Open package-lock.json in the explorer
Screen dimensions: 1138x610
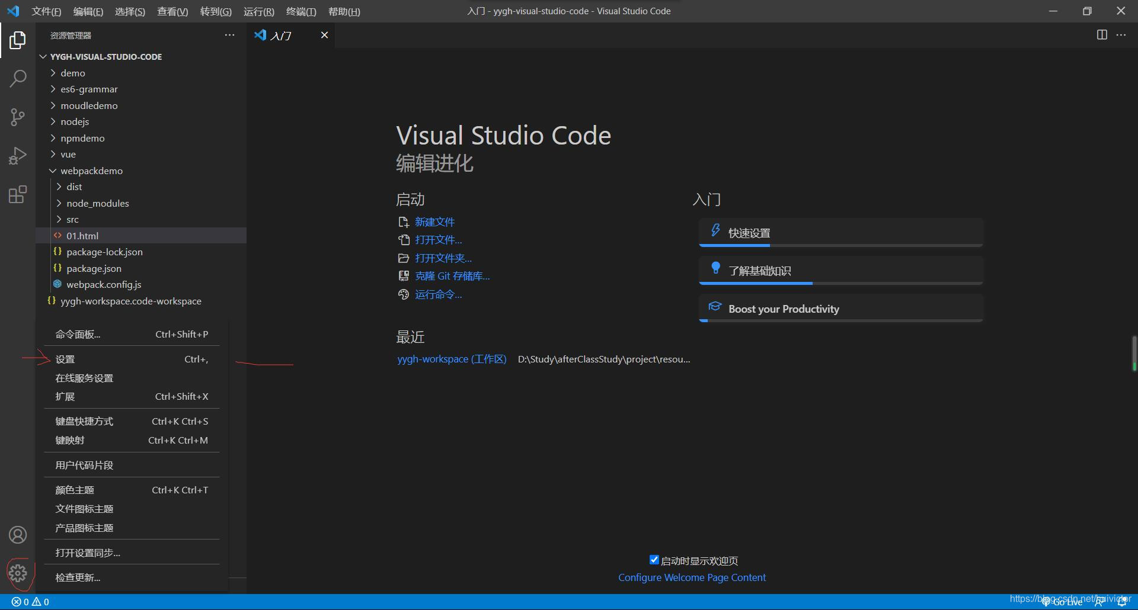point(141,252)
